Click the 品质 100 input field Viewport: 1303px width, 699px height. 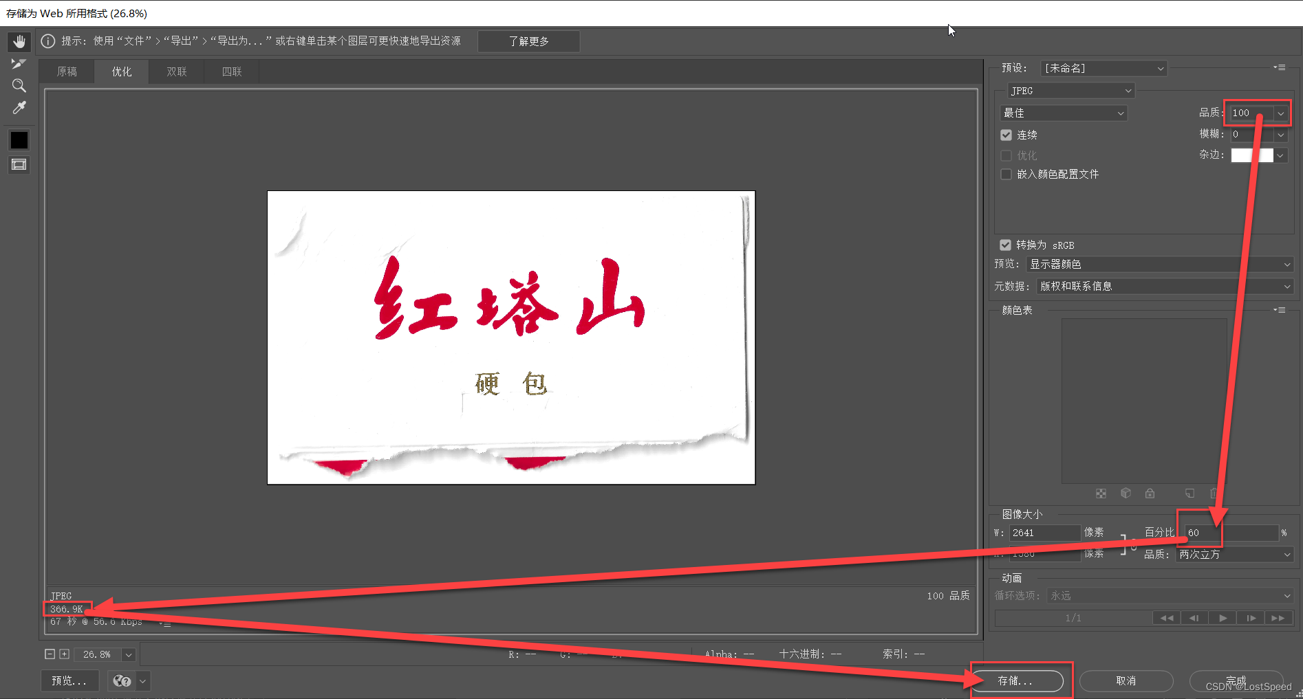click(x=1252, y=113)
